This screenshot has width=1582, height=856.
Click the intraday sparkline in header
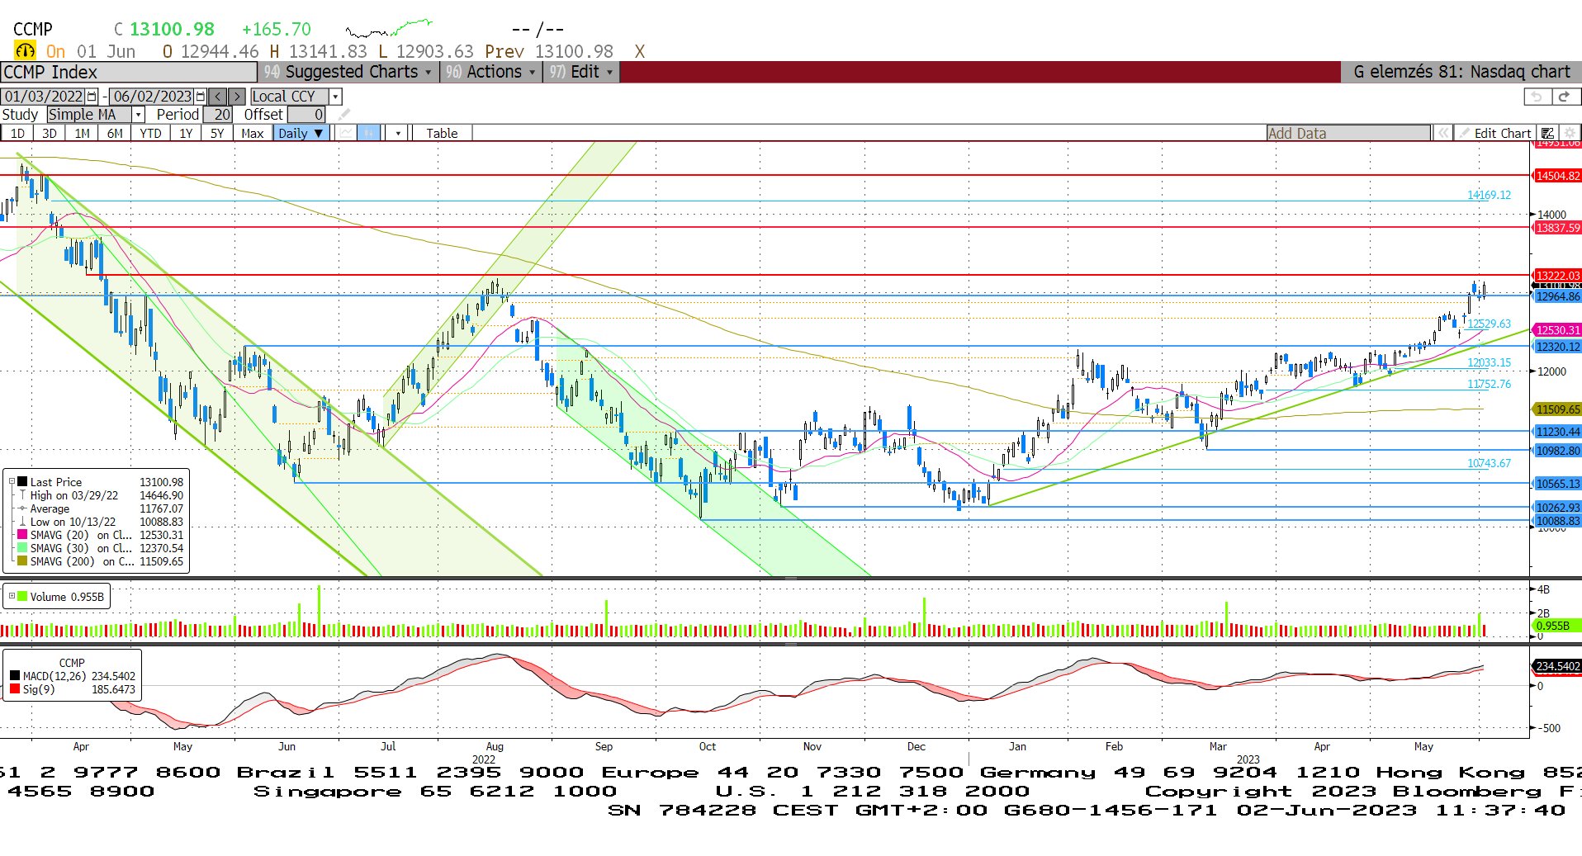pos(388,29)
